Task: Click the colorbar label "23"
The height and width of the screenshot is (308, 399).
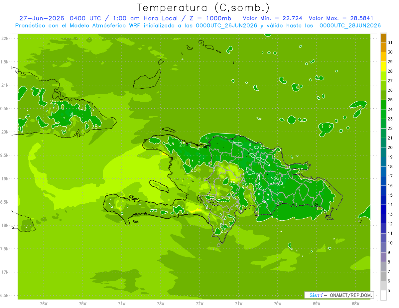Action: [390, 119]
